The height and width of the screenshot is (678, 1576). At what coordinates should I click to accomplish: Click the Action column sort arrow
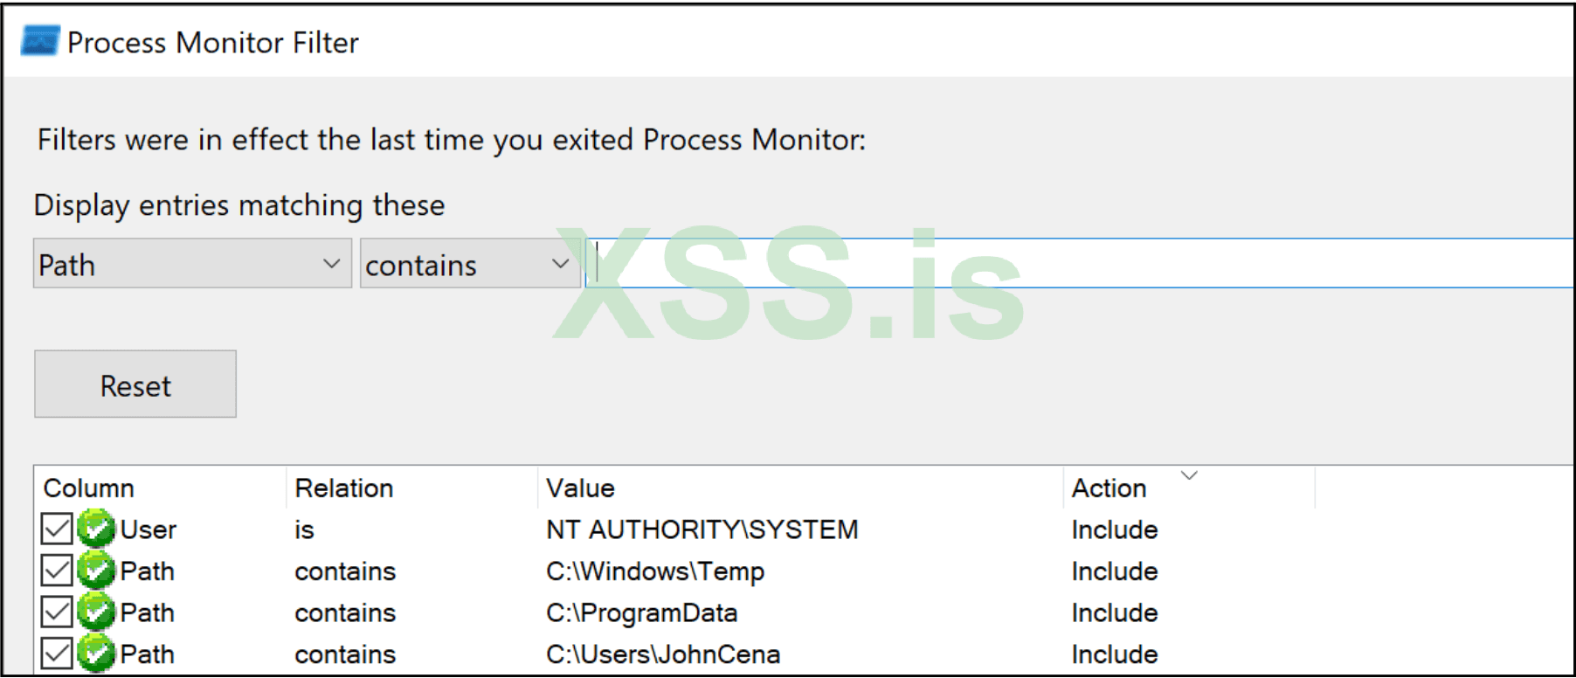(x=1188, y=475)
